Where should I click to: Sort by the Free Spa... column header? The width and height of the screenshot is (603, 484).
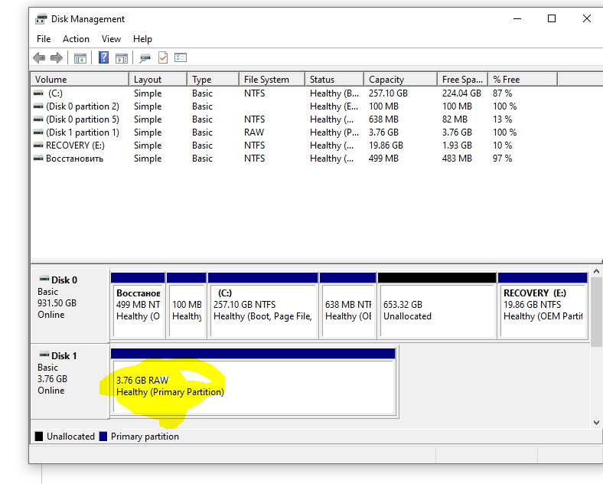pyautogui.click(x=463, y=79)
